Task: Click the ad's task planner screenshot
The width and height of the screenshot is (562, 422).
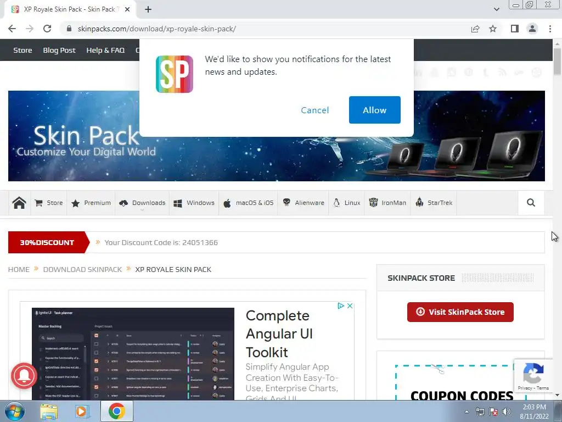Action: pyautogui.click(x=133, y=354)
